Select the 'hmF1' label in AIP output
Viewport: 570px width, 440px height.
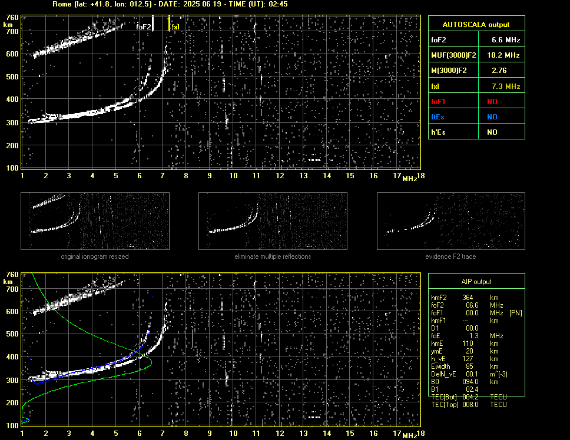pos(439,321)
